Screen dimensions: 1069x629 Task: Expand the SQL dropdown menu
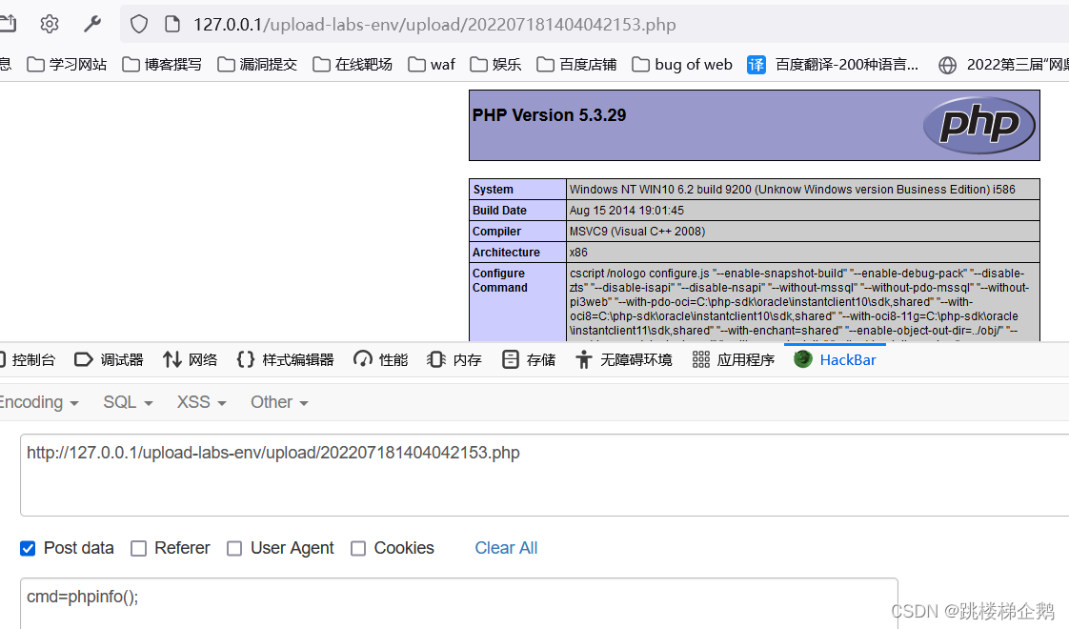128,402
